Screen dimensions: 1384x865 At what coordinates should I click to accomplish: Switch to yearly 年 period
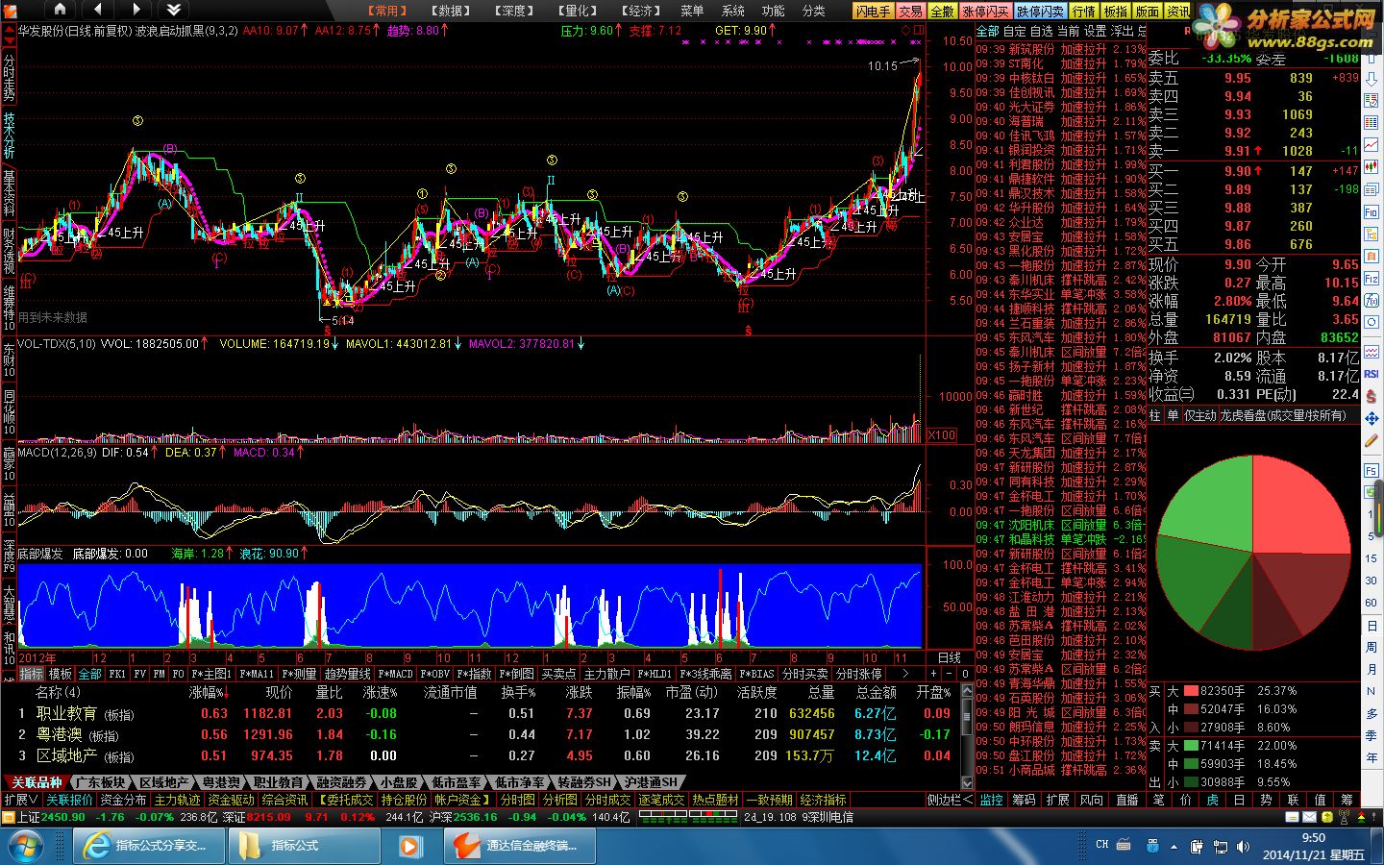coord(1372,757)
